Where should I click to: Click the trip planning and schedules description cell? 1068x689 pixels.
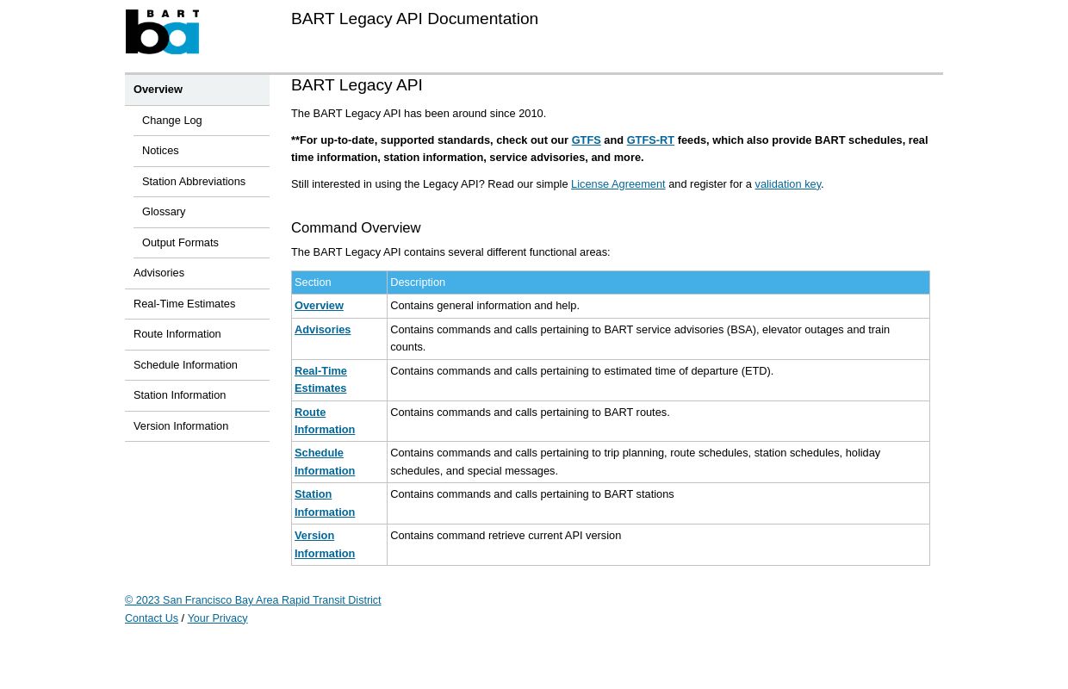point(658,462)
